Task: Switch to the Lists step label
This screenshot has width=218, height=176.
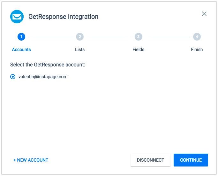Action: tap(80, 50)
